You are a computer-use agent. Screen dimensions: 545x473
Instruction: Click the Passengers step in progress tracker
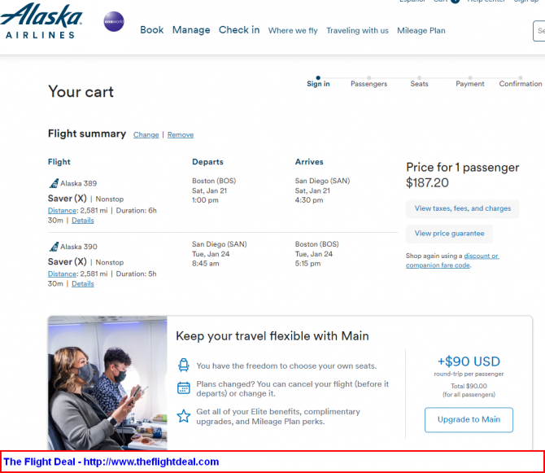pos(368,84)
